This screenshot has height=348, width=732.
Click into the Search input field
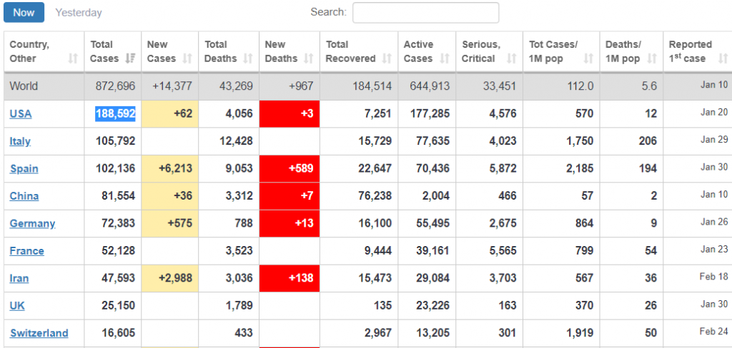tap(425, 13)
